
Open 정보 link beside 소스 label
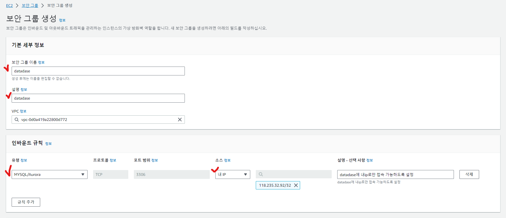pos(227,160)
